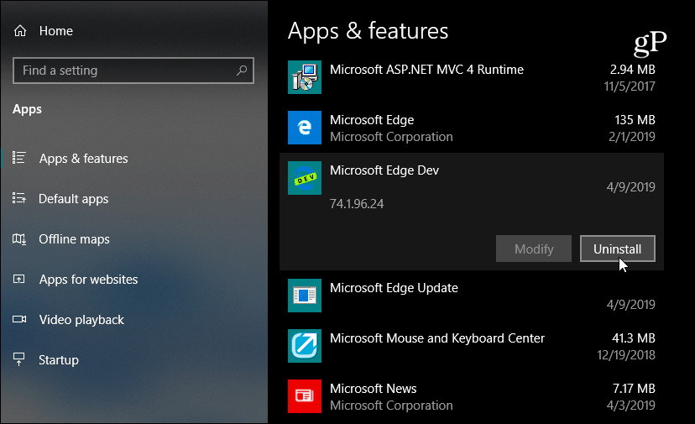
Task: Click the 12/19/2018 install date
Action: pyautogui.click(x=626, y=355)
